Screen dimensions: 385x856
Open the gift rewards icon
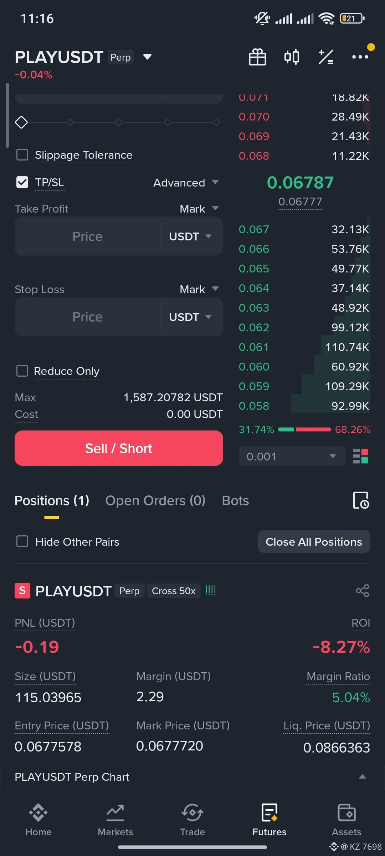[x=257, y=57]
